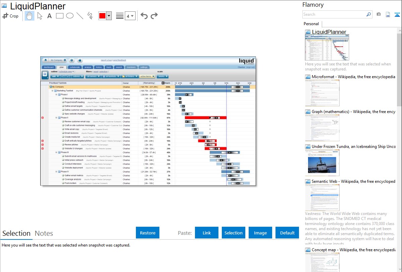The image size is (402, 272).
Task: Open the Semantic Web snapshot thumbnail
Action: click(x=322, y=198)
